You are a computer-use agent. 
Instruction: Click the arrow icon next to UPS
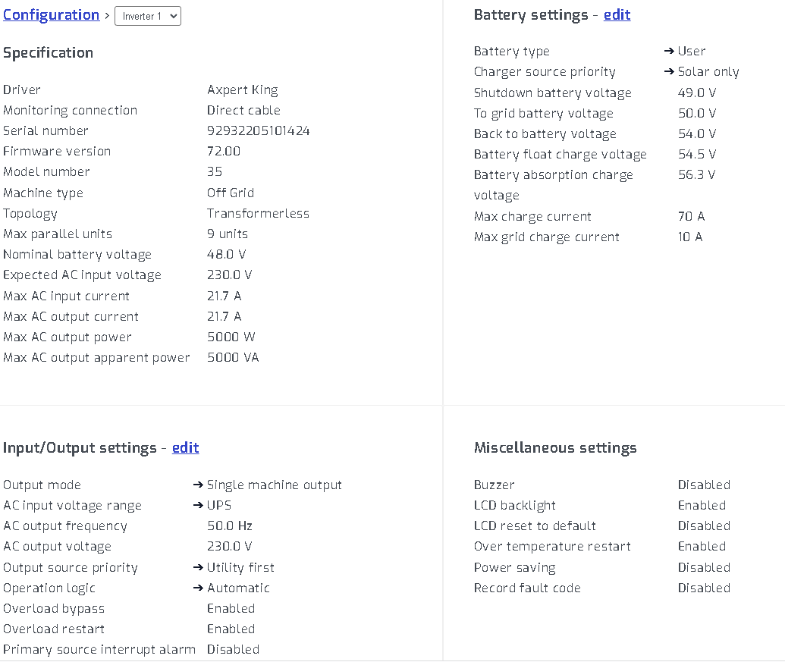click(198, 506)
